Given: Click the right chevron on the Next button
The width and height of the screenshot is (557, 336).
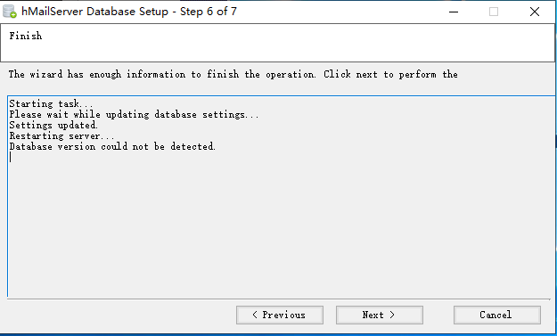Looking at the screenshot, I should point(392,315).
